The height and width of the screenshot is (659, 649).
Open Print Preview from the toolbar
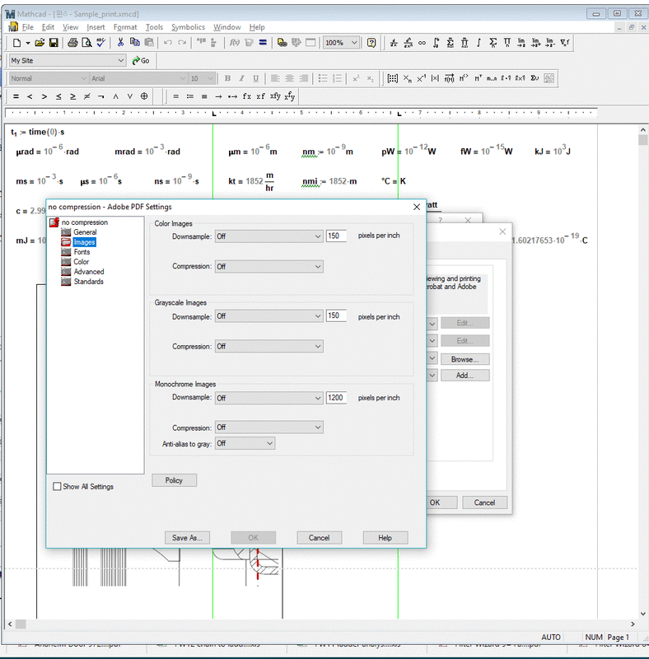(86, 43)
